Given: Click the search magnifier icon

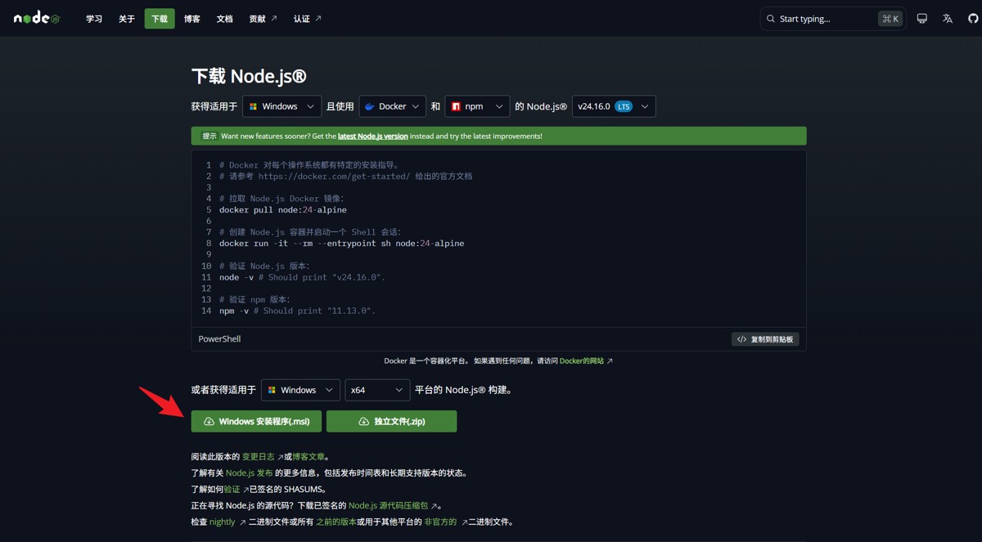Looking at the screenshot, I should [x=771, y=19].
